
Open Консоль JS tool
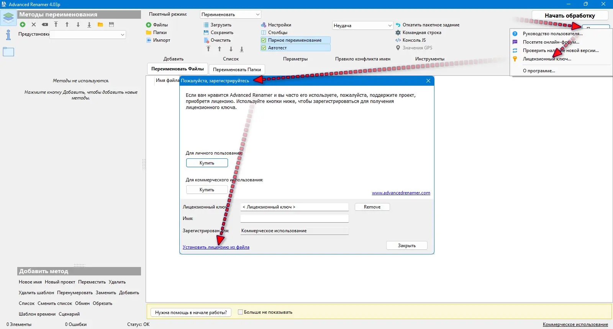pos(411,40)
